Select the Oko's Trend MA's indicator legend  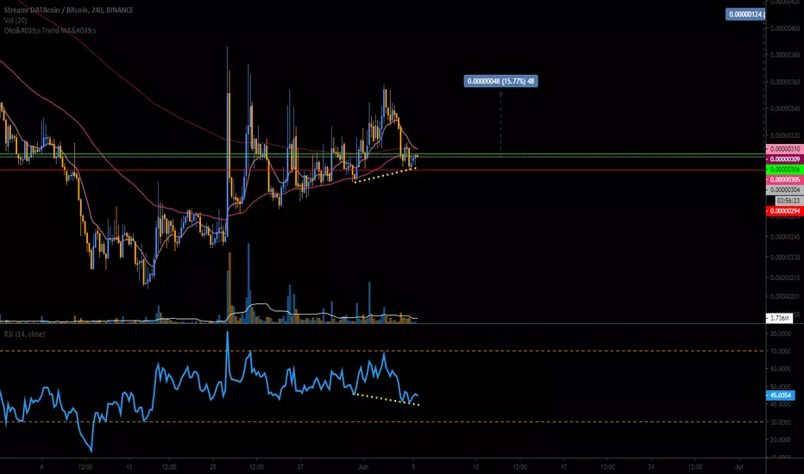pos(50,30)
